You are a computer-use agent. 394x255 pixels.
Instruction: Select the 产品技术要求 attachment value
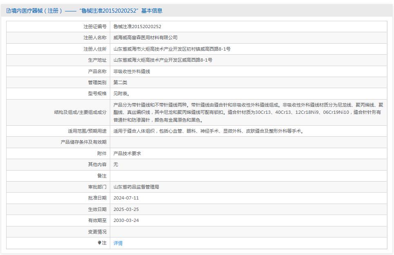coord(127,153)
